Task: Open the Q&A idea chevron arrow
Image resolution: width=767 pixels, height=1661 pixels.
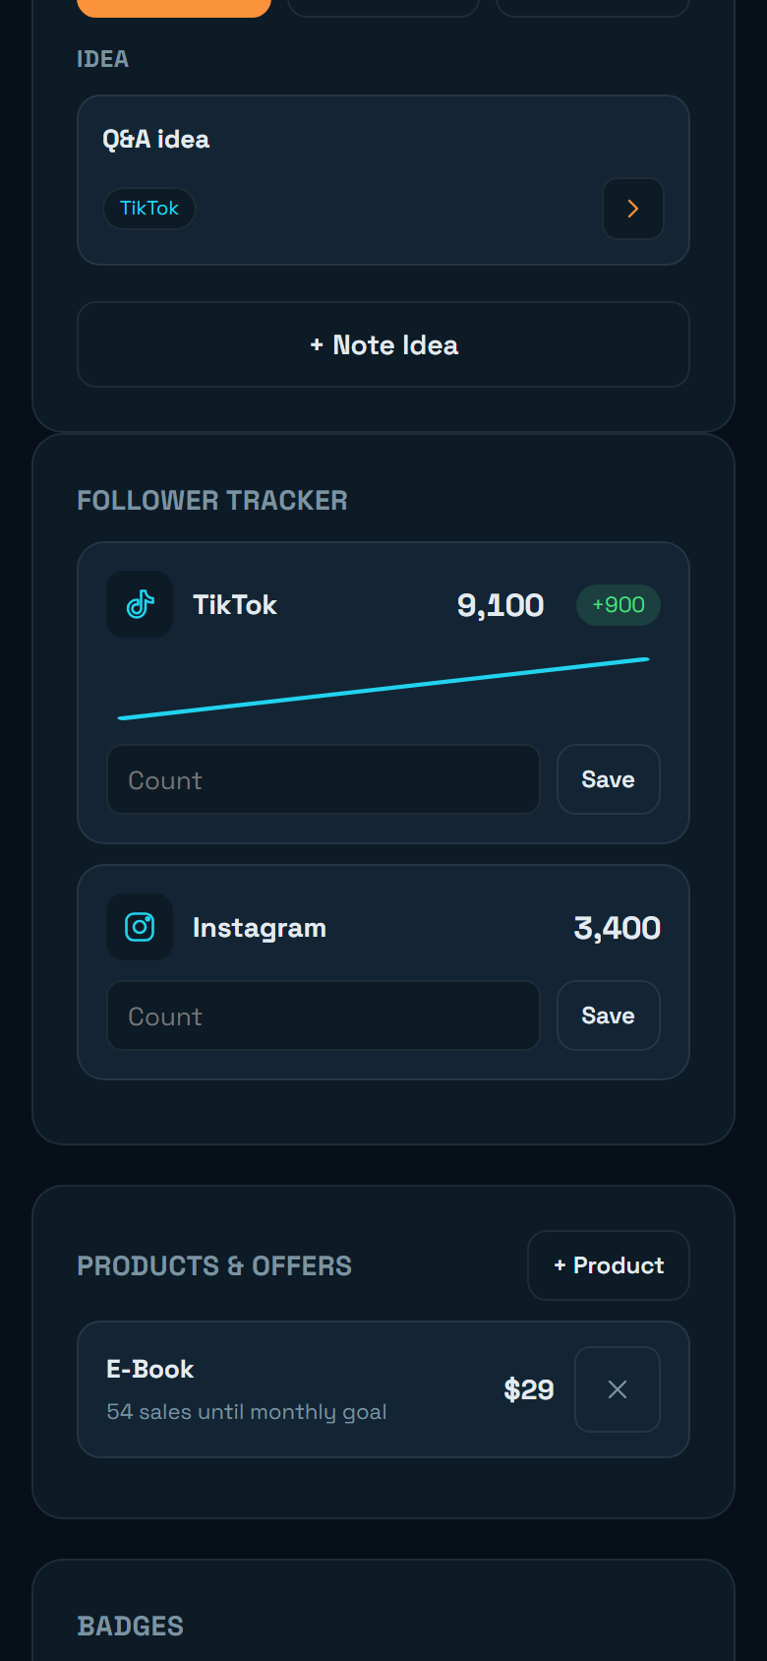Action: click(633, 209)
